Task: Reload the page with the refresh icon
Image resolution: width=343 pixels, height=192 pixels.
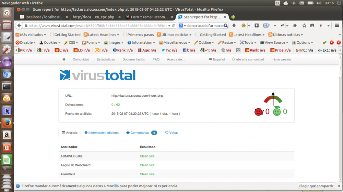Action: click(174, 26)
